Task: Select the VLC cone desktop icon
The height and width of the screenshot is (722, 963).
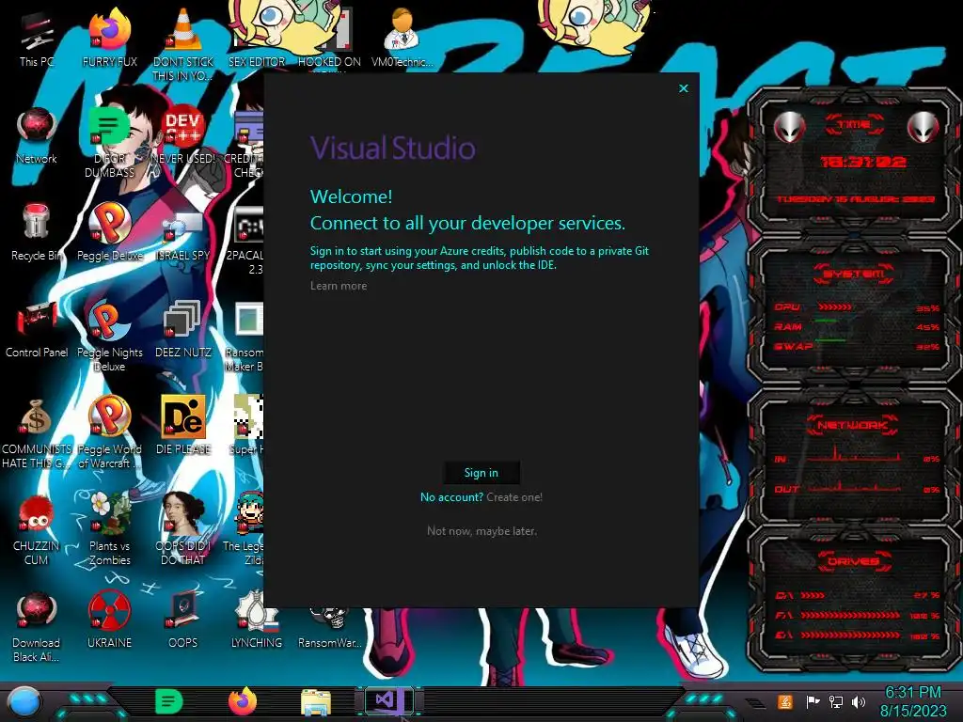Action: (x=183, y=44)
